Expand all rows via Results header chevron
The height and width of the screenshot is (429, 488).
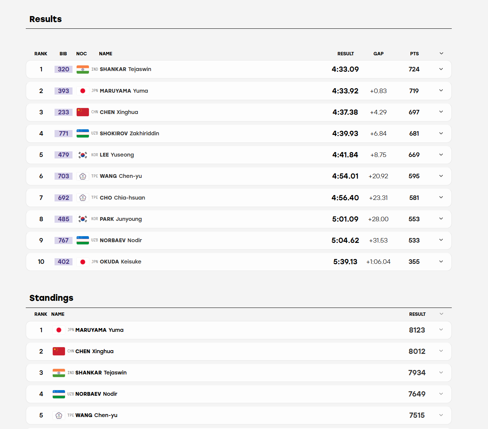[x=441, y=53]
